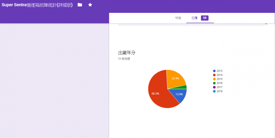Screen dimensions: 275x138
Task: Click the folder icon beside the form title
Action: [x=80, y=5]
